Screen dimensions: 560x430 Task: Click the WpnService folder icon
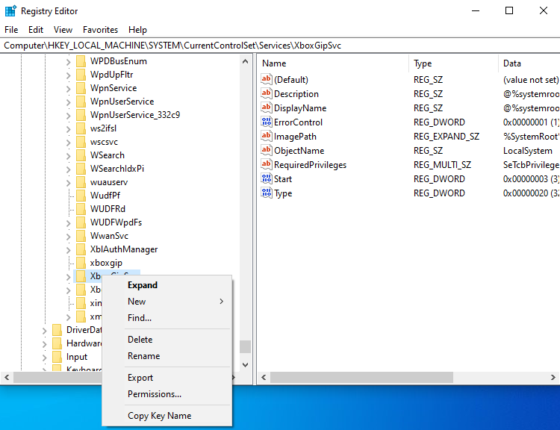(81, 88)
